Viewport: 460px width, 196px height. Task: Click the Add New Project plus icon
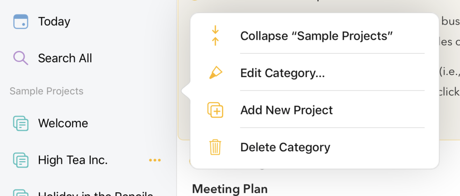pyautogui.click(x=215, y=110)
